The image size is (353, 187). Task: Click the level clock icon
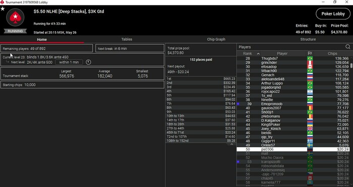pos(88,62)
